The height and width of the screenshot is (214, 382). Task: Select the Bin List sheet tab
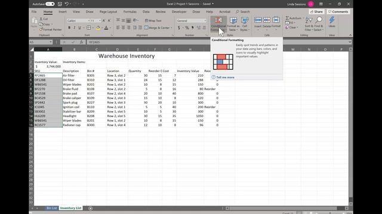(x=52, y=208)
